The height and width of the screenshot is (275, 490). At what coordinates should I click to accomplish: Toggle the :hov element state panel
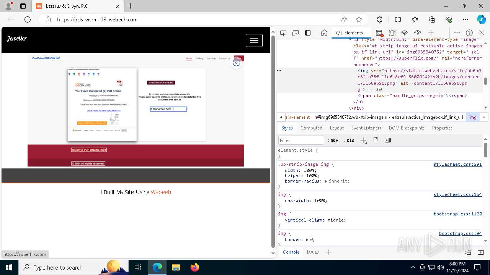[x=333, y=140]
